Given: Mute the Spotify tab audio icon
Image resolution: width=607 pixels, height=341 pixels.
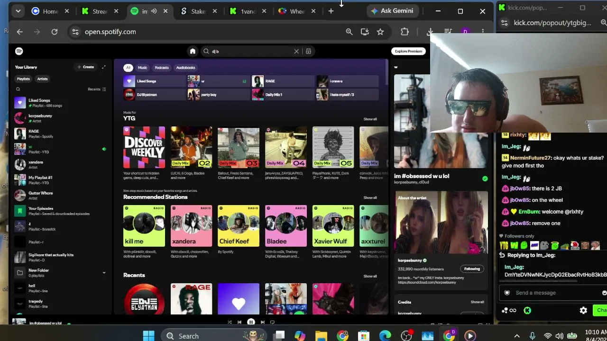Looking at the screenshot, I should click(x=154, y=11).
